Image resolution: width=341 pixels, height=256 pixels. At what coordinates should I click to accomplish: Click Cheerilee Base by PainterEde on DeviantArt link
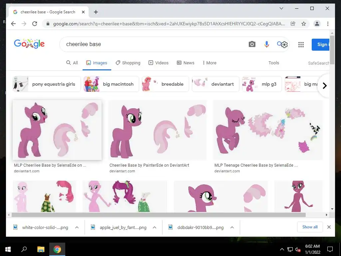pyautogui.click(x=149, y=165)
